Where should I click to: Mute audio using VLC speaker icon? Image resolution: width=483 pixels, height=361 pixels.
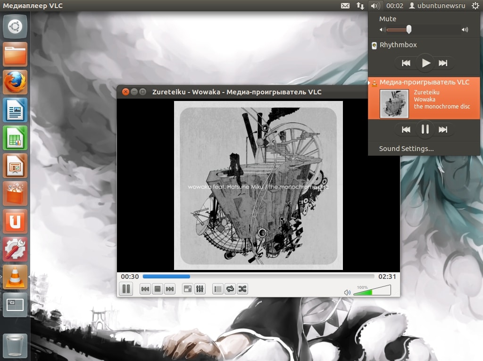(347, 292)
